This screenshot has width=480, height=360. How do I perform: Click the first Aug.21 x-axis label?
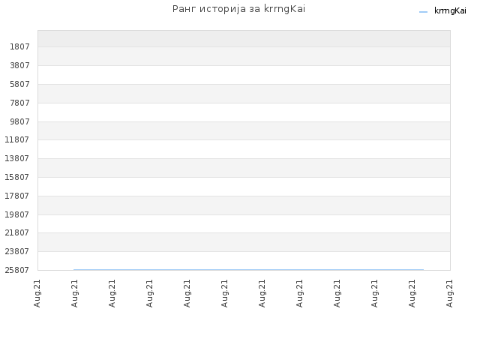pos(37,293)
